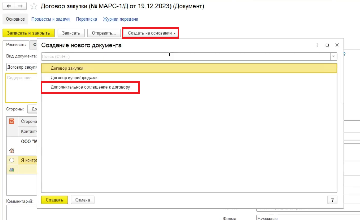The image size is (360, 220).
Task: Open help with the question mark button
Action: [x=332, y=200]
